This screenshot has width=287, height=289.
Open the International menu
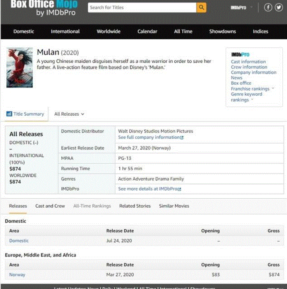tap(65, 31)
